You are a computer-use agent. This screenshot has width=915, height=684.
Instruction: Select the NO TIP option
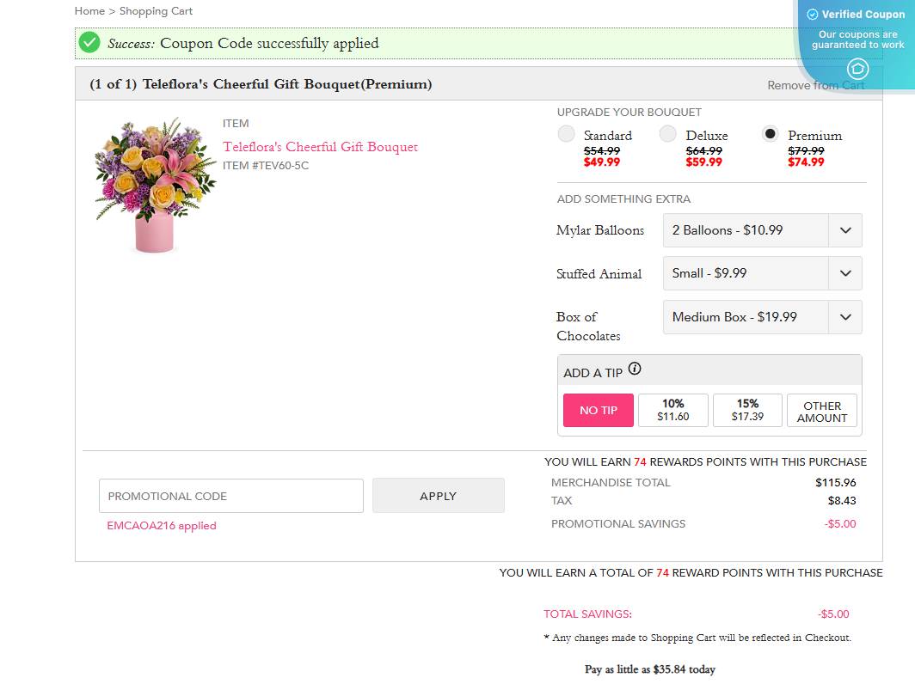click(598, 410)
